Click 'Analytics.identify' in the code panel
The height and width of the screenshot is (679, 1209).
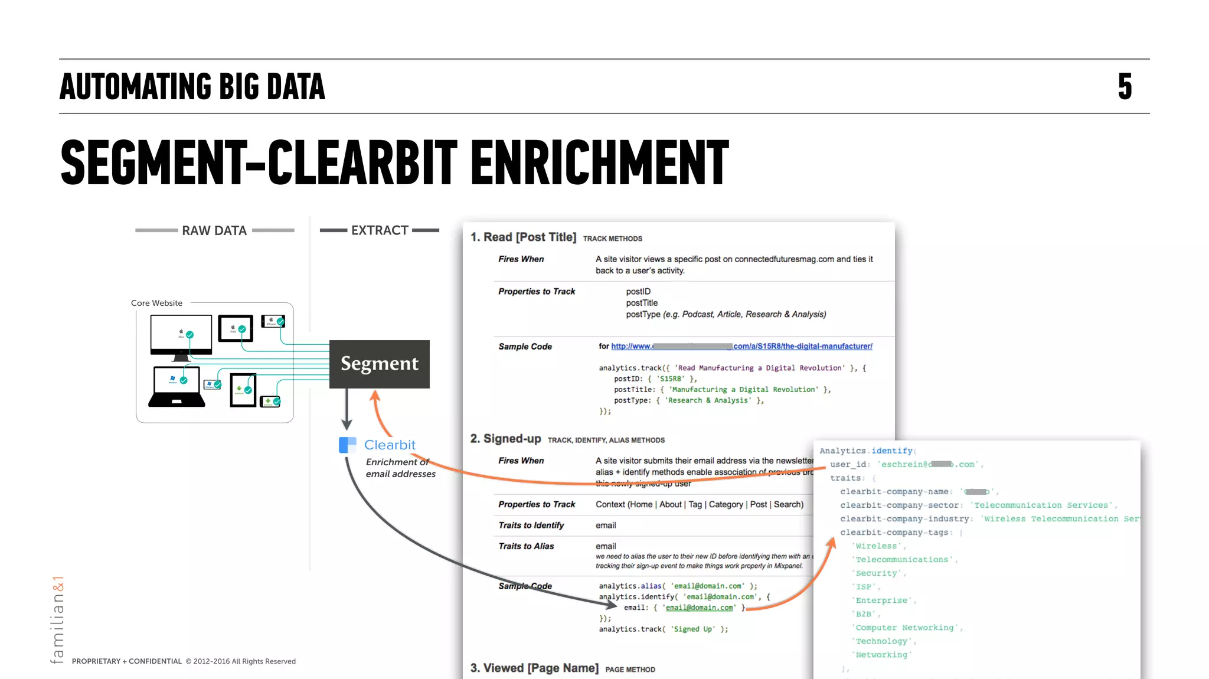point(867,451)
